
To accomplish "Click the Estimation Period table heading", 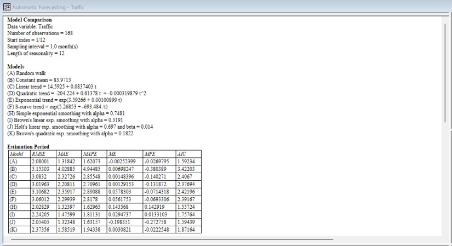I will [x=28, y=147].
